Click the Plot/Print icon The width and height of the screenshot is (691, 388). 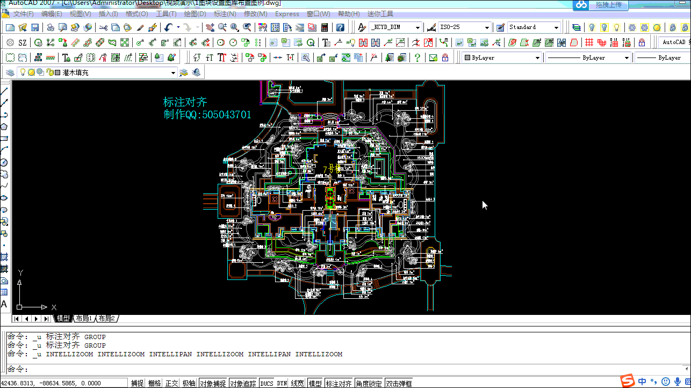tap(50, 27)
